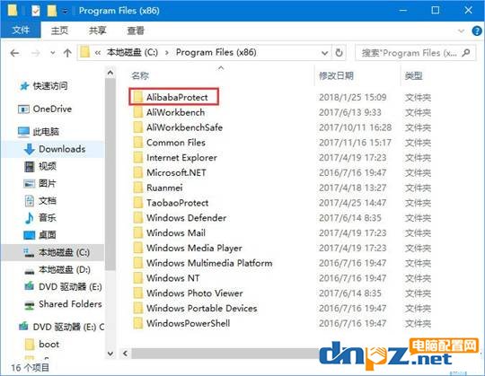485x376 pixels.
Task: Click the TaobaoProtect folder icon
Action: pyautogui.click(x=137, y=203)
